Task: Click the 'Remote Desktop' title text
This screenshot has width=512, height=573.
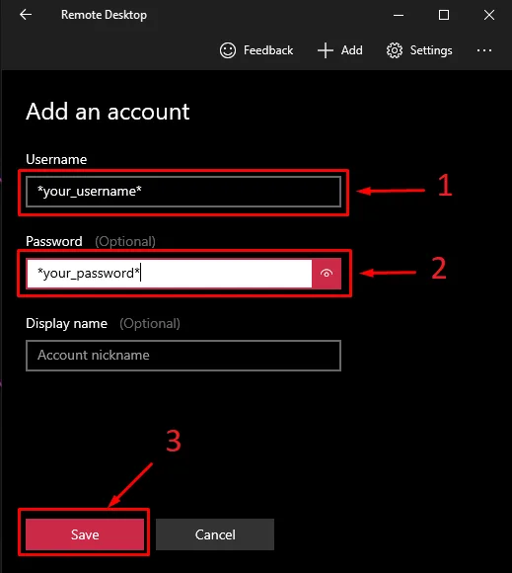Action: click(104, 15)
